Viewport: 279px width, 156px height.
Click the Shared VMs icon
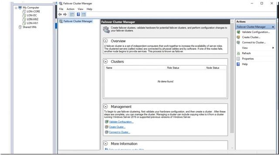20,27
